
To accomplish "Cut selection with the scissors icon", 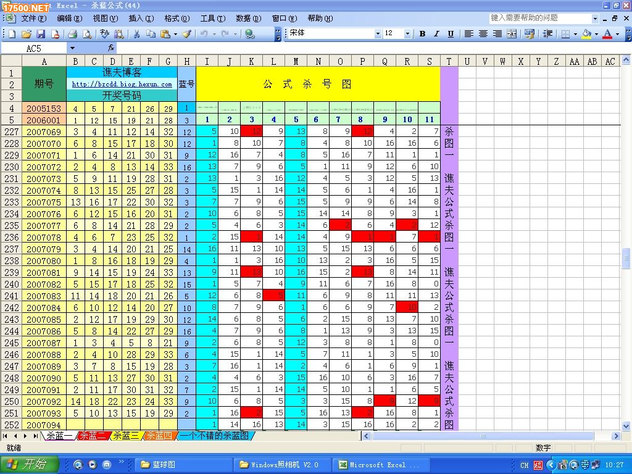I will coord(136,35).
